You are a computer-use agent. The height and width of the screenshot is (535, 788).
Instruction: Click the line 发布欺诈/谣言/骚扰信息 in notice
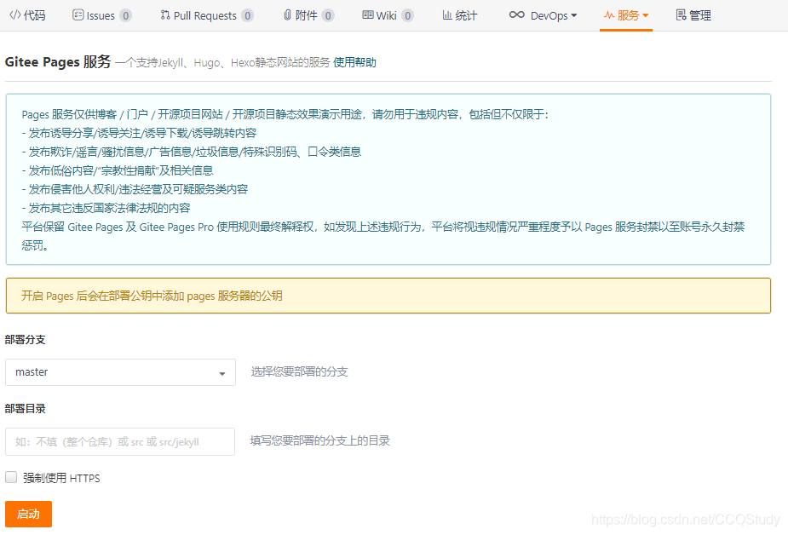point(192,152)
